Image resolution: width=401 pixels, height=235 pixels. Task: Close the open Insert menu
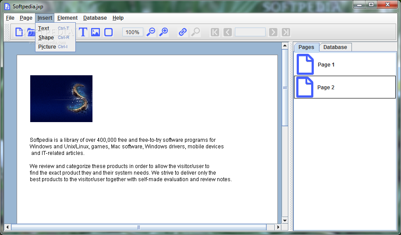[45, 18]
